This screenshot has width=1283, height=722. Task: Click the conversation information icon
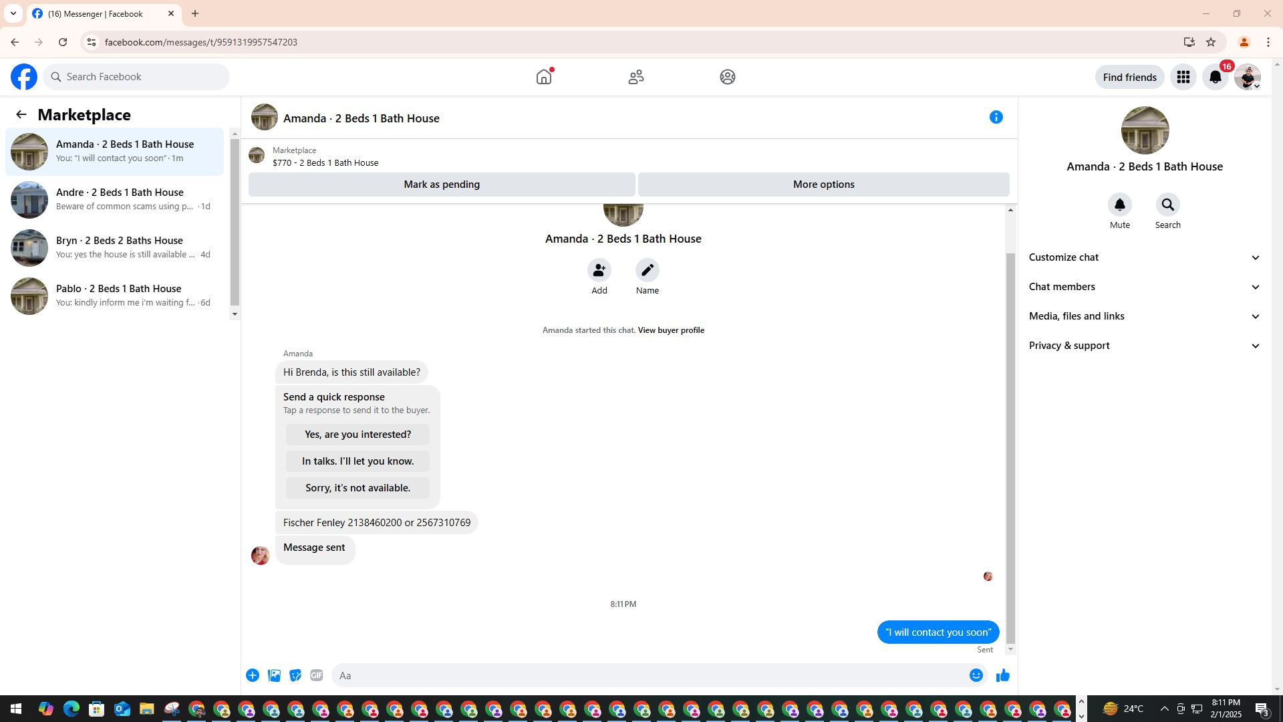click(996, 118)
